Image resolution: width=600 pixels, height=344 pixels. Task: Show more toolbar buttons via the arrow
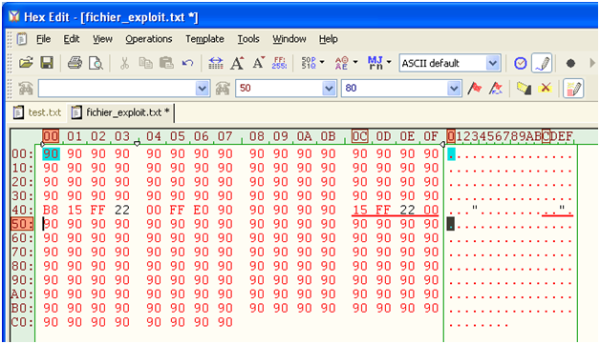[x=592, y=63]
